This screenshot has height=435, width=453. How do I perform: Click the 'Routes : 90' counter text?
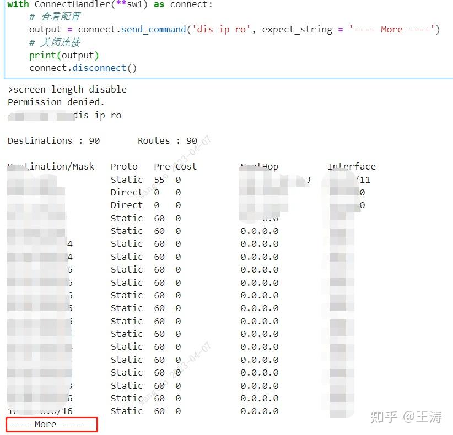[169, 140]
